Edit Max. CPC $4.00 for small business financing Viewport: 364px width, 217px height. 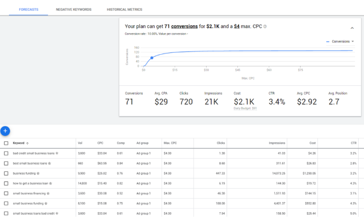click(x=167, y=193)
